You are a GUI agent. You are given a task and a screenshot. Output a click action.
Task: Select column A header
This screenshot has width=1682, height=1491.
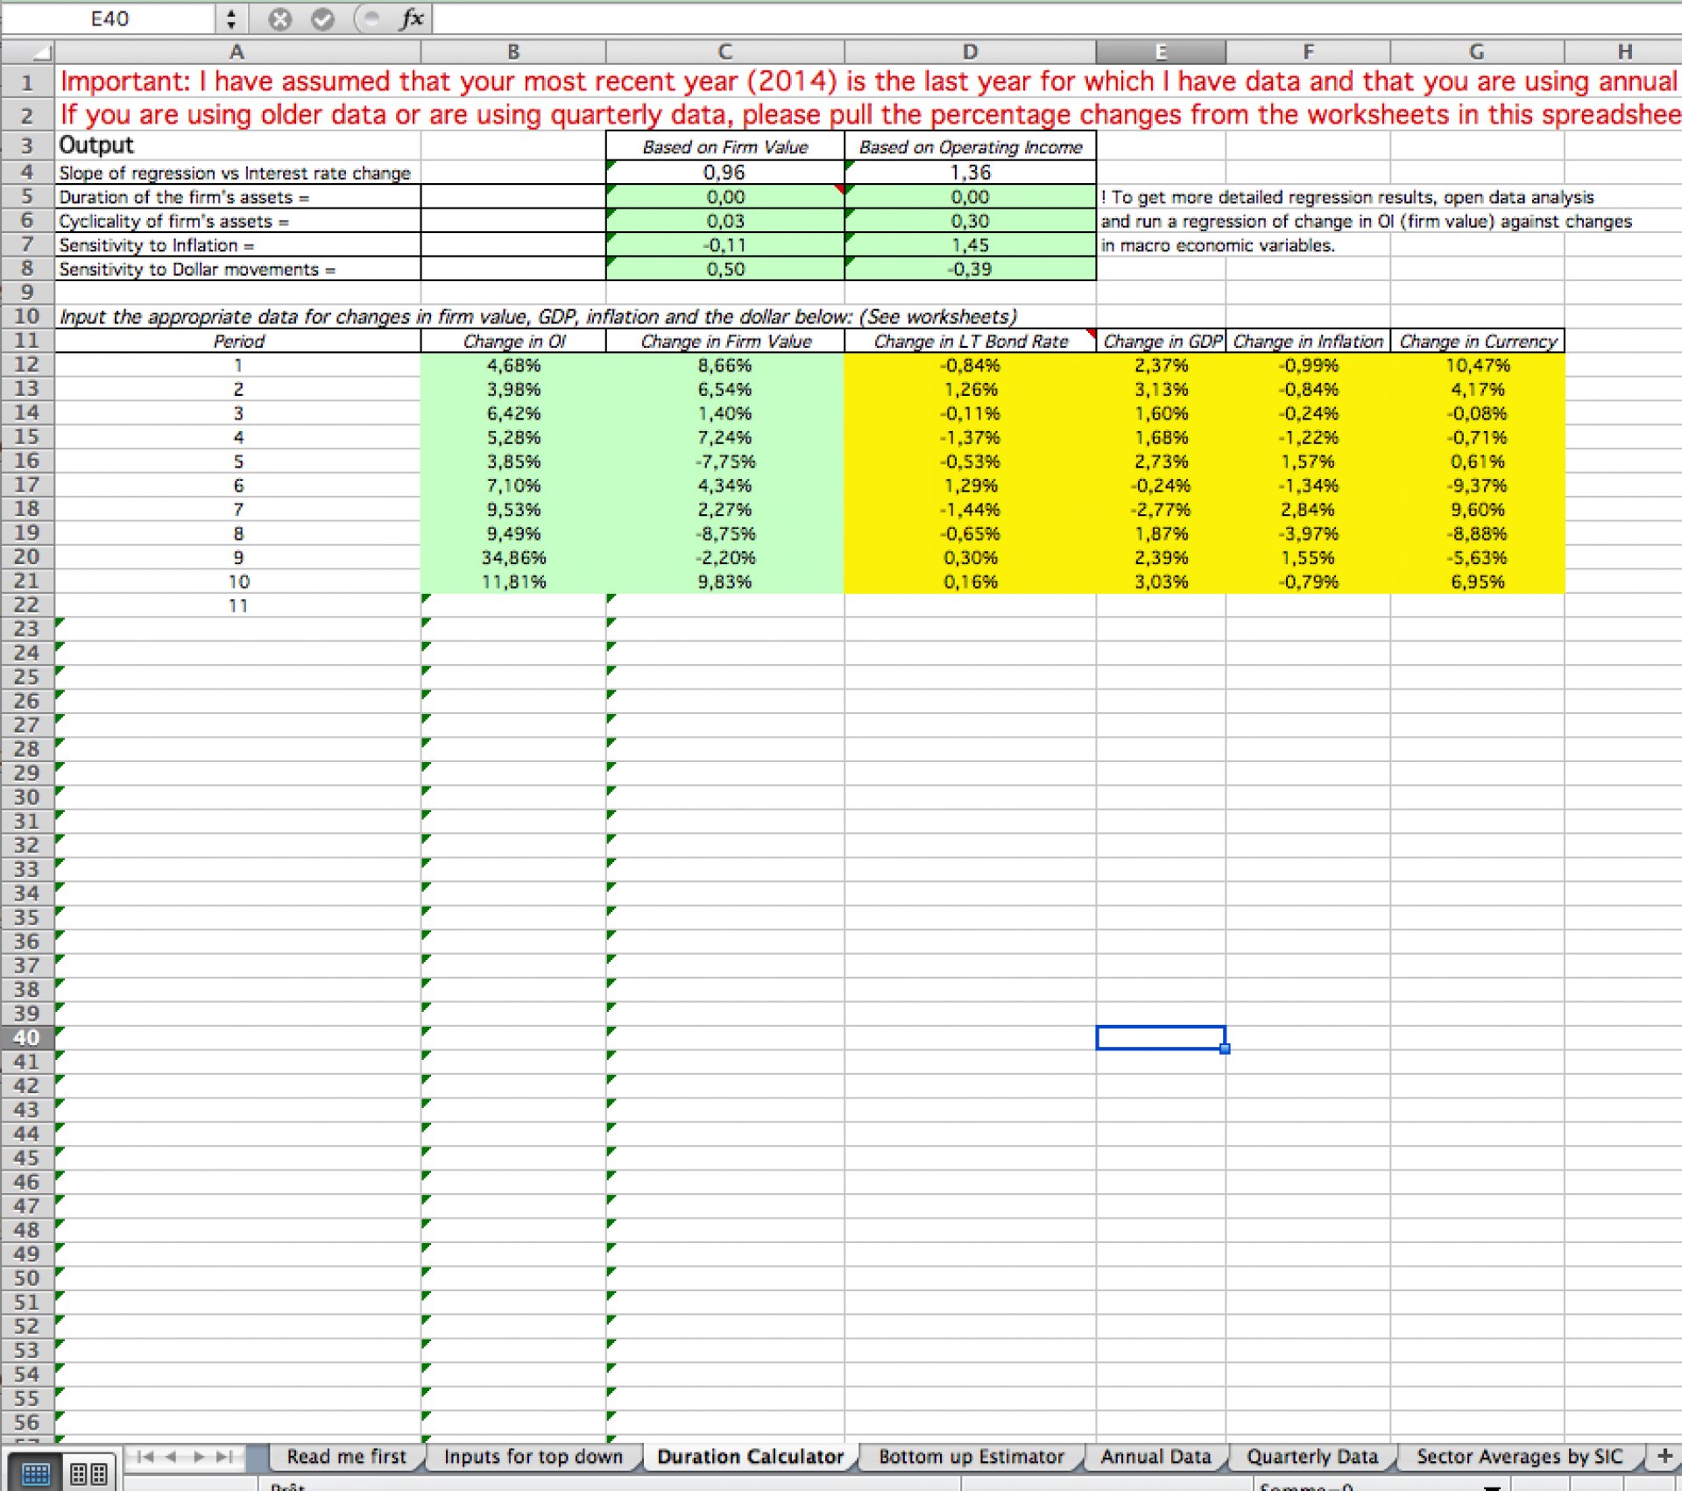click(237, 52)
